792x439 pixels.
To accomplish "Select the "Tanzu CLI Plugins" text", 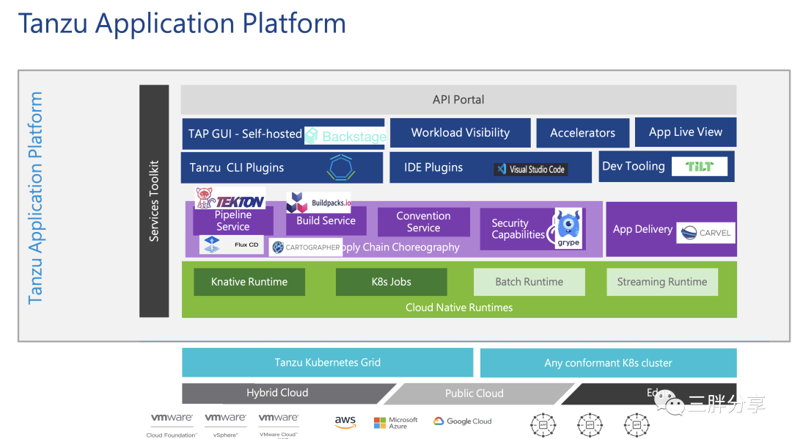I will click(236, 167).
